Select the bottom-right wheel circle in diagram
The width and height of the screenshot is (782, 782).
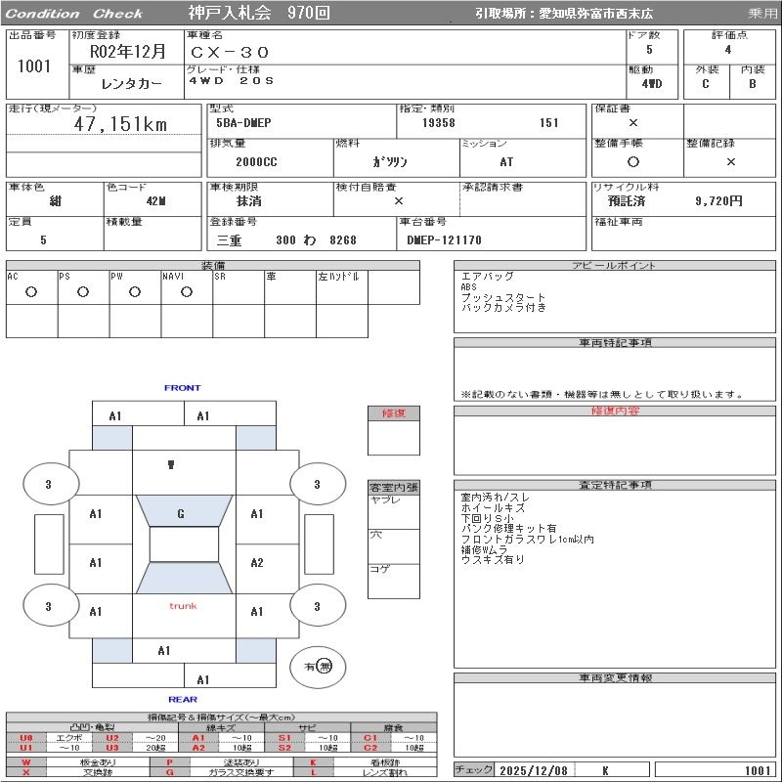pos(316,607)
